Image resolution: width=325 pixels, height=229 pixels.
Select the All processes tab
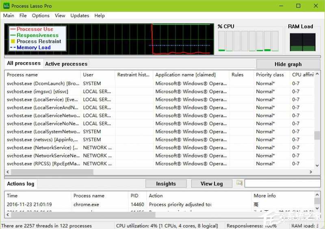[24, 63]
